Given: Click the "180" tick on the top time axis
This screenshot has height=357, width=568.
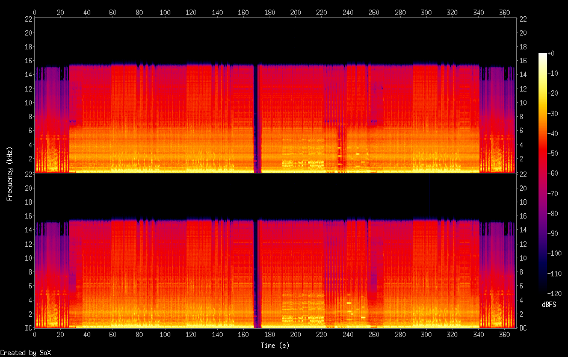Looking at the screenshot, I should (x=270, y=11).
